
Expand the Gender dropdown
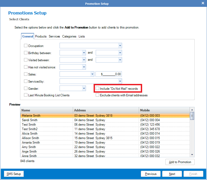click(84, 88)
